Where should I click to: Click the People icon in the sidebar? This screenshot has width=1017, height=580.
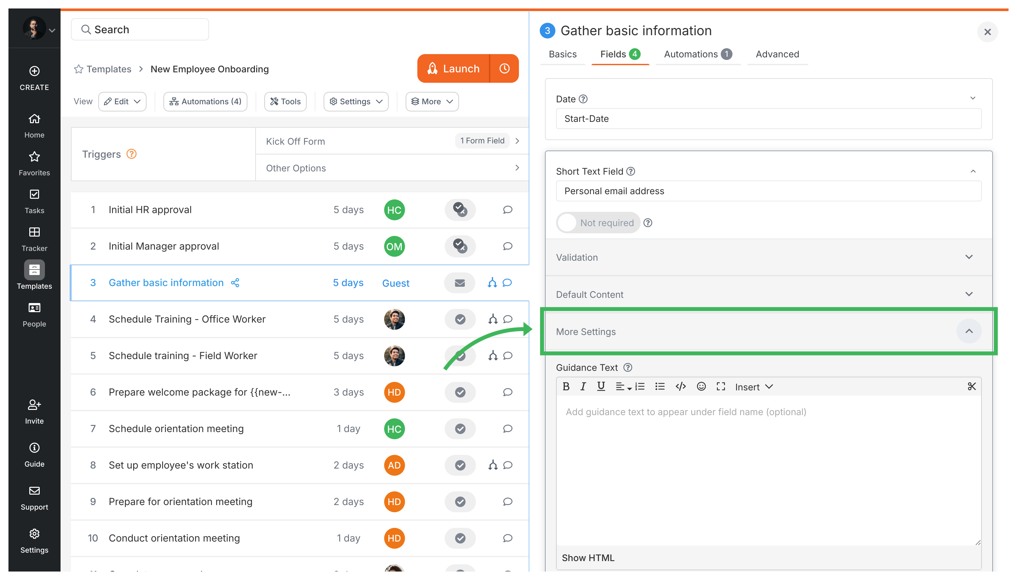(x=34, y=308)
